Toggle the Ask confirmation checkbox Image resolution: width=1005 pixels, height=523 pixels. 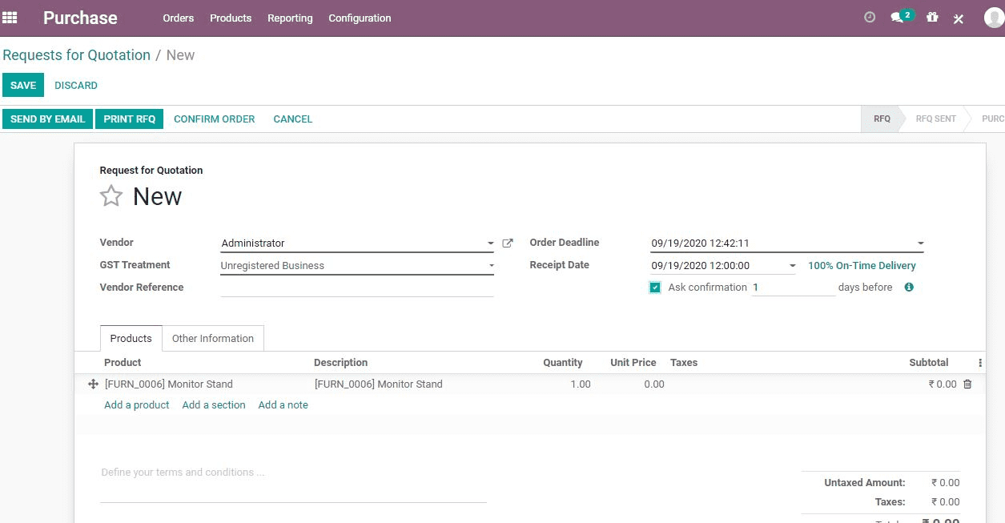coord(655,288)
